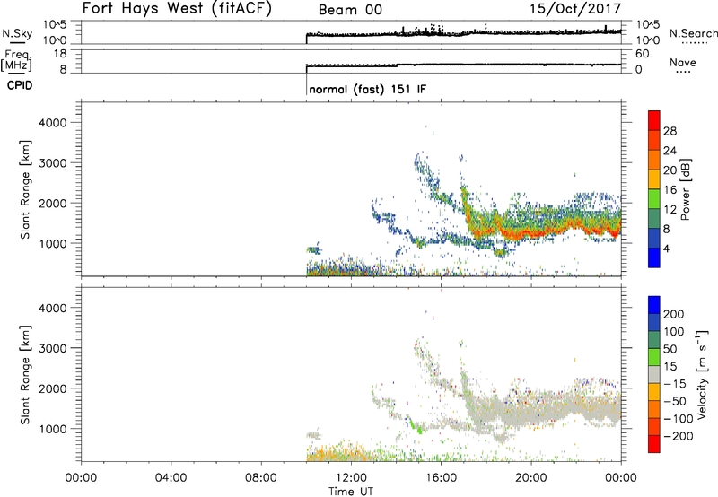Select the Slant Range label of power panel
The image size is (718, 497).
point(25,189)
